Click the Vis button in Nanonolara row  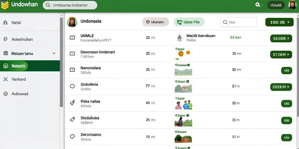[x=286, y=70]
